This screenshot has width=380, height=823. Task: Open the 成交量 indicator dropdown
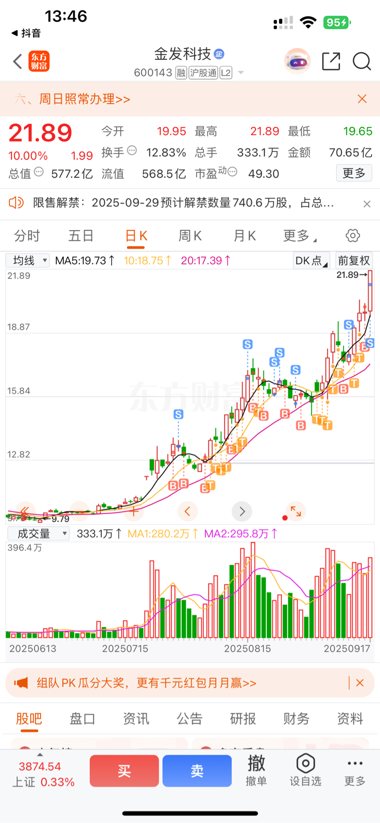click(x=38, y=533)
